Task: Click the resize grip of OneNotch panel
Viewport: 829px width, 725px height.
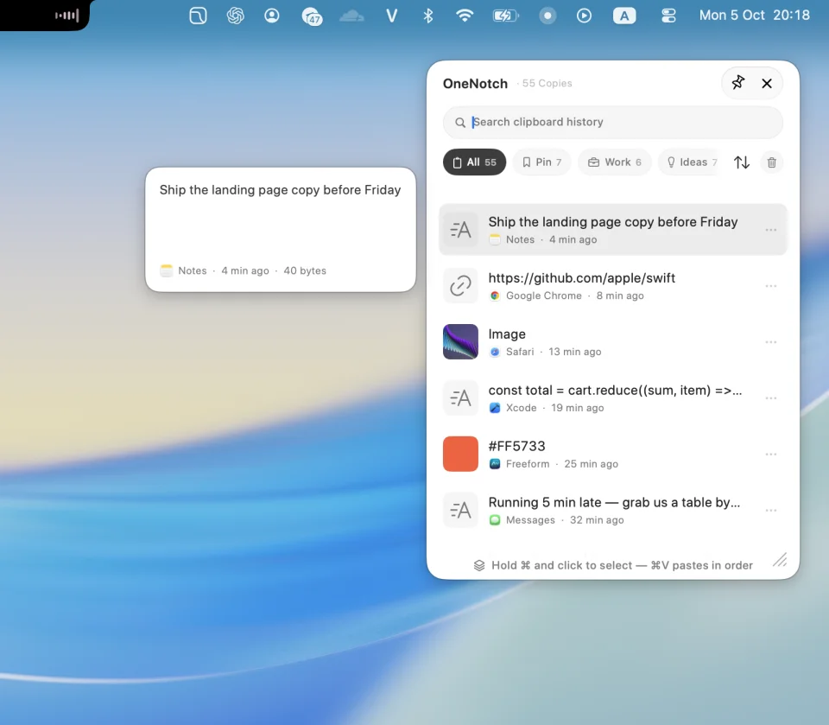Action: coord(780,559)
